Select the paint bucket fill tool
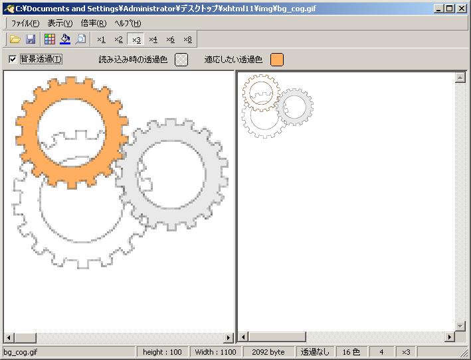 (65, 39)
